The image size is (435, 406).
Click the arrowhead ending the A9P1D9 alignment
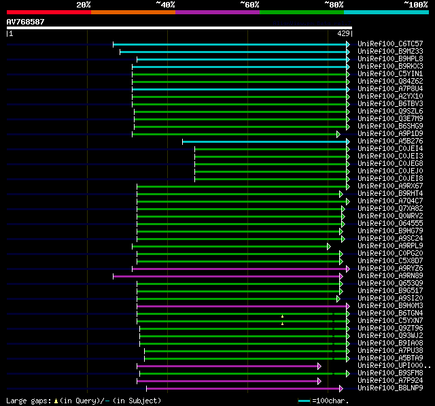click(338, 135)
